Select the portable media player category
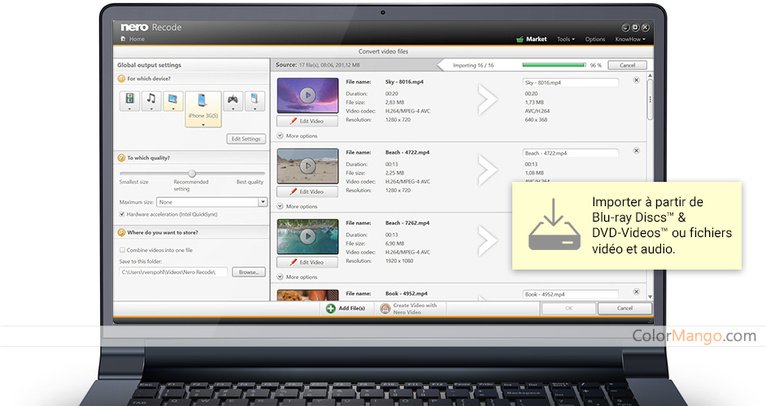Viewport: 766px width, 406px height. coord(255,101)
